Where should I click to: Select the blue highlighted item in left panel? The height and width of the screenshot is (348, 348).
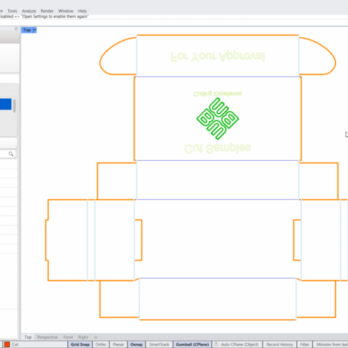6,104
